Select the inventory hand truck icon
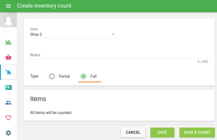 (8, 72)
